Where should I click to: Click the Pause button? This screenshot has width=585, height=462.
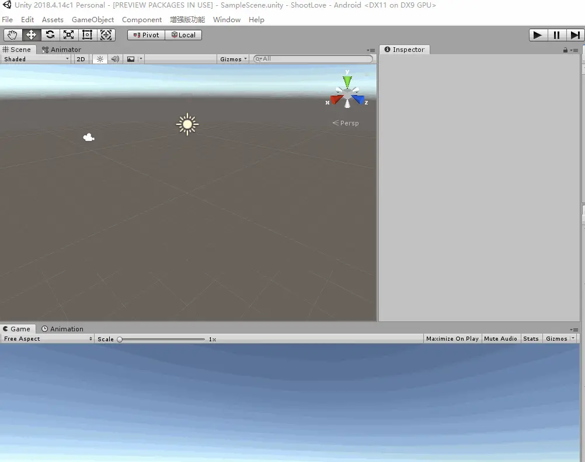pyautogui.click(x=556, y=34)
